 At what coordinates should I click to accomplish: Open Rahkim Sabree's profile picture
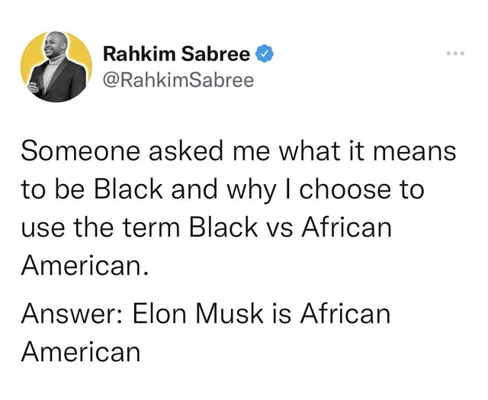pos(56,66)
